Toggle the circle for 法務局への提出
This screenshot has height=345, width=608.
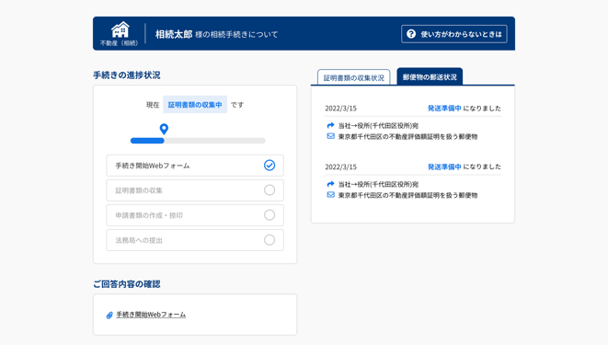(270, 239)
